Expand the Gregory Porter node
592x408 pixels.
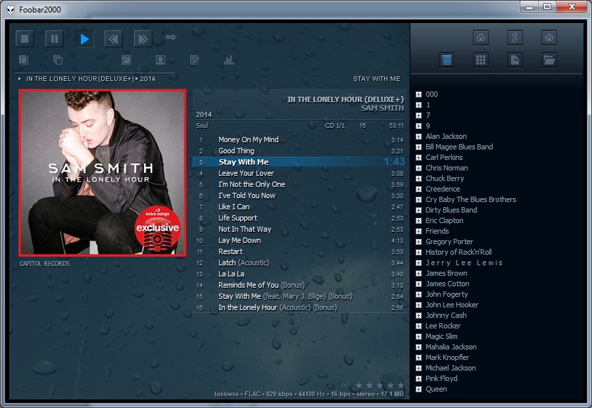pos(418,242)
